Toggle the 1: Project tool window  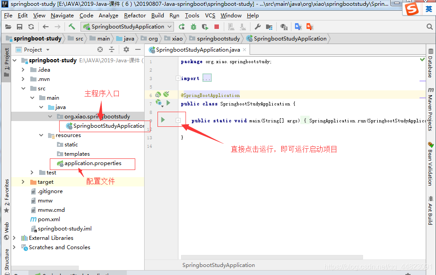pyautogui.click(x=6, y=63)
